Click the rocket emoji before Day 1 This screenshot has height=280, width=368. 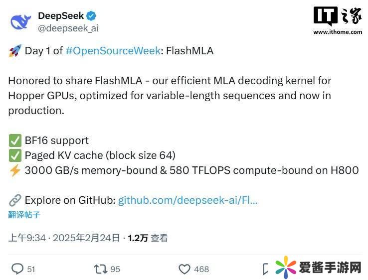pos(14,51)
